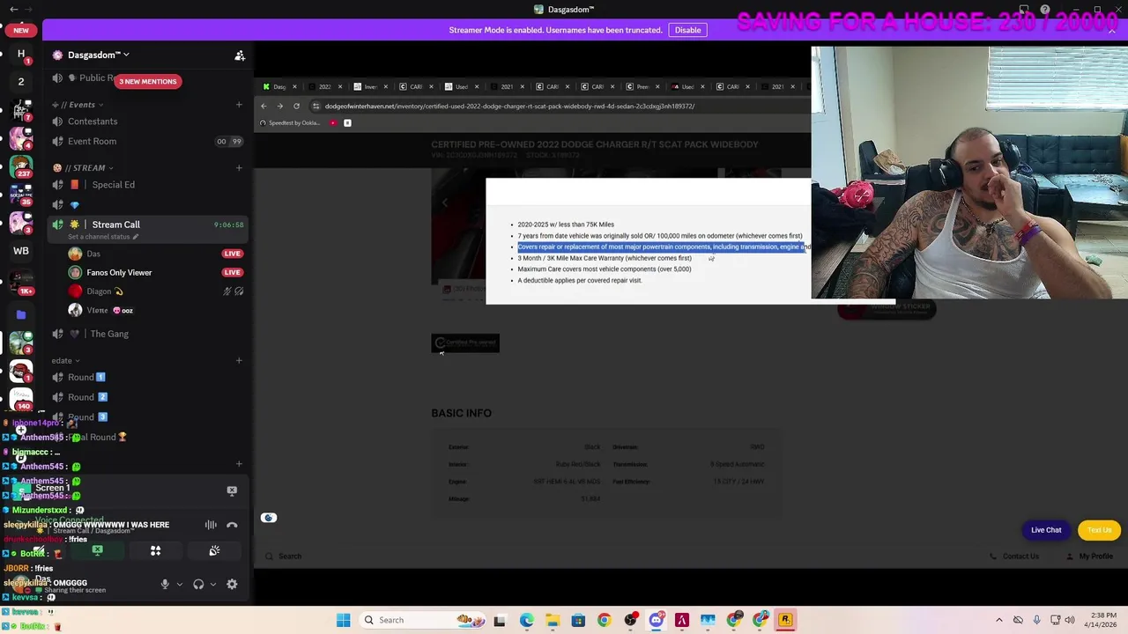
Task: Reload the page in streamed browser
Action: (x=296, y=106)
